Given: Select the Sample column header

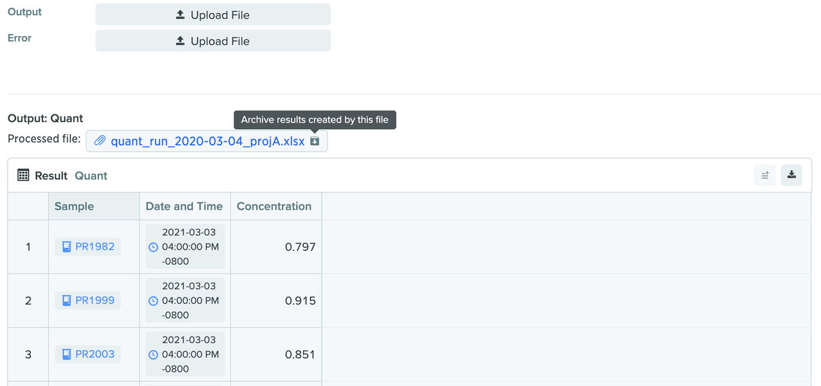Looking at the screenshot, I should coord(74,206).
